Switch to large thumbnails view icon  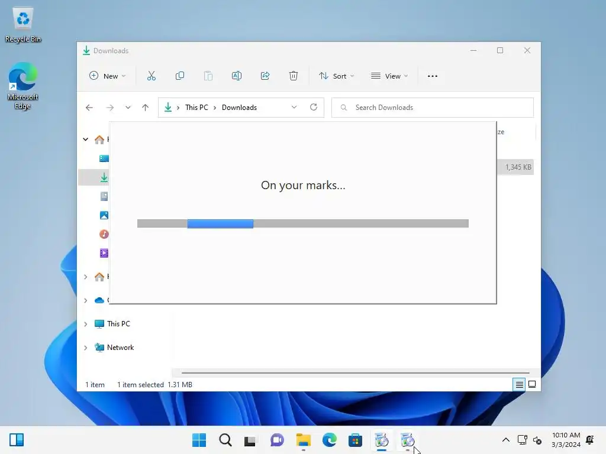532,384
